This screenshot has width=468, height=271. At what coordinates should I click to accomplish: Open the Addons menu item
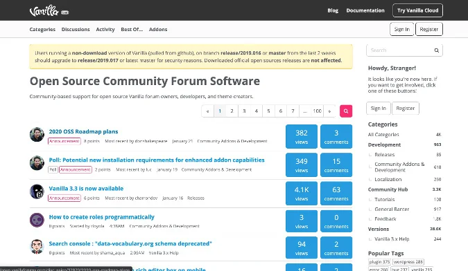(x=158, y=30)
